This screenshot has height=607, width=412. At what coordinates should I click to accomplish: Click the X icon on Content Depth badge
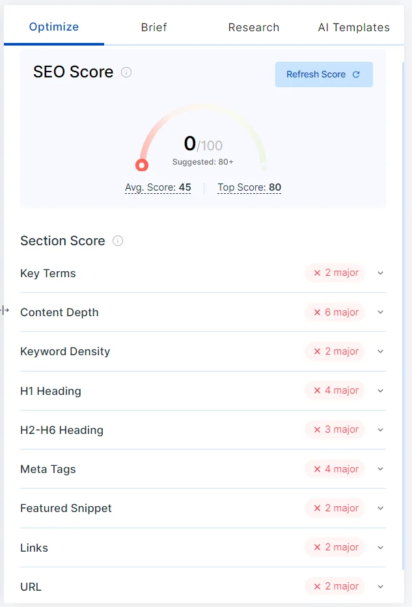click(x=316, y=312)
